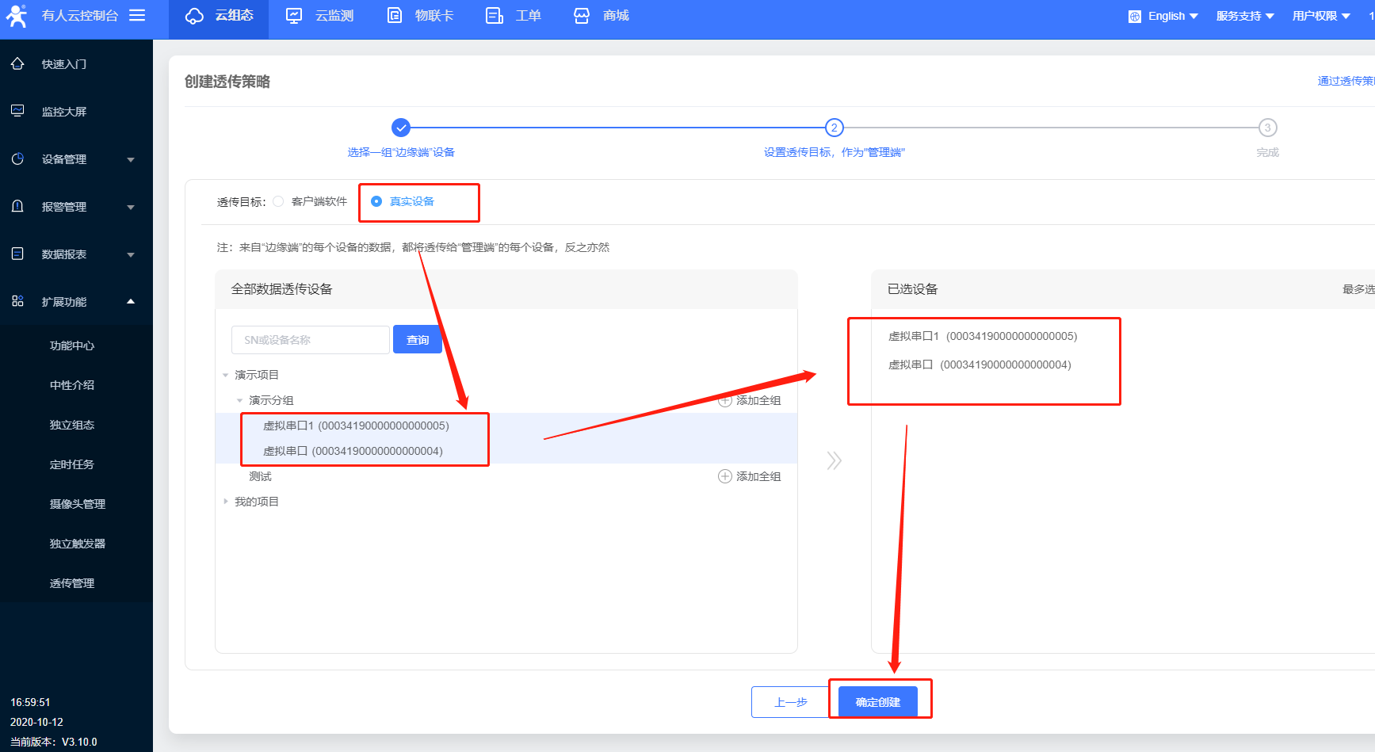Click the hamburger menu icon to collapse sidebar
The width and height of the screenshot is (1375, 752).
pos(137,15)
